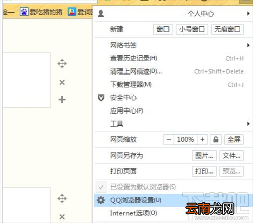The image size is (253, 223).
Task: Open 应用中心(P) menu entry
Action: click(174, 111)
